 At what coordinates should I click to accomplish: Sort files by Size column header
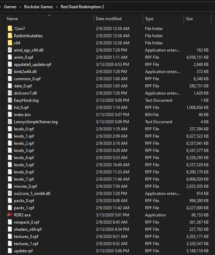189,19
